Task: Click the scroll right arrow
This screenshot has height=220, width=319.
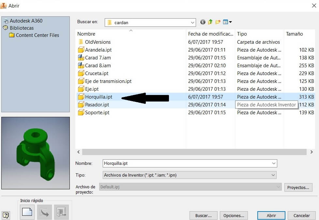Action: pos(311,152)
